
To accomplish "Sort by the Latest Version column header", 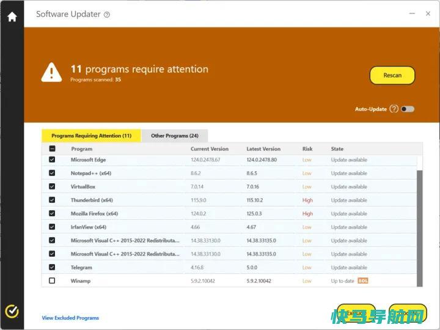I will 263,148.
